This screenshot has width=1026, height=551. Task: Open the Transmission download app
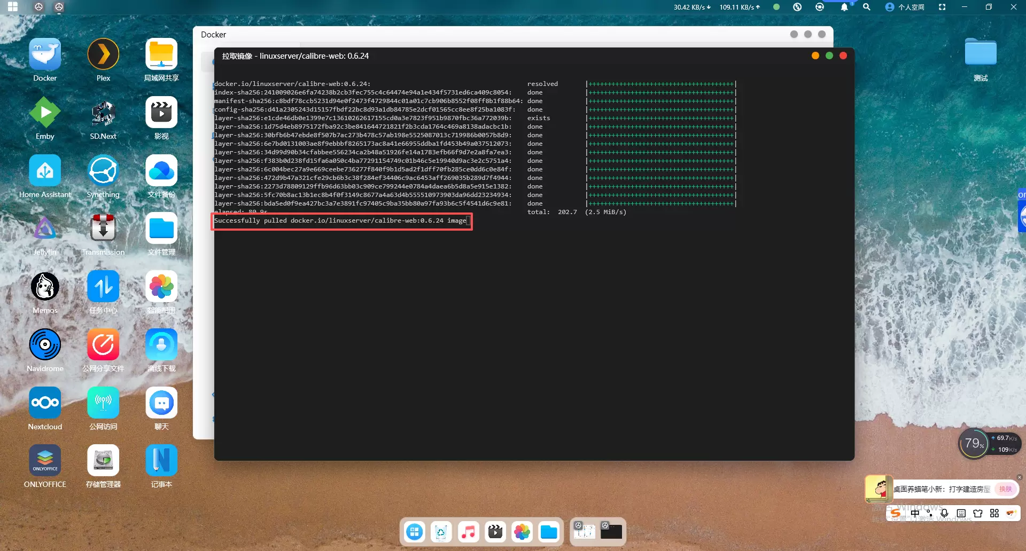tap(103, 229)
